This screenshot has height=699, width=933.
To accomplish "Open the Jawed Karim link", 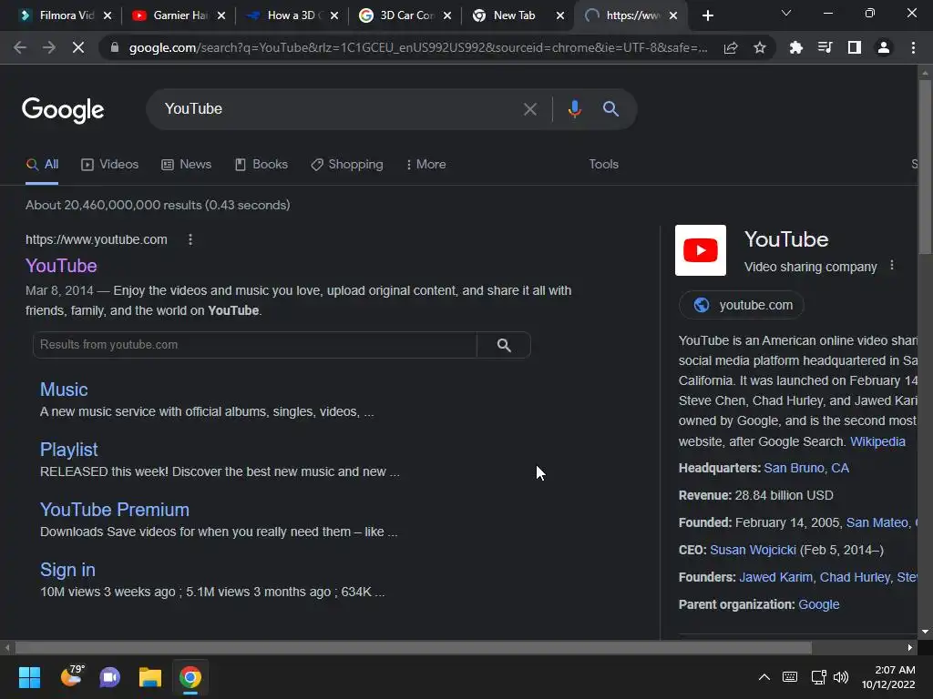I will [776, 577].
